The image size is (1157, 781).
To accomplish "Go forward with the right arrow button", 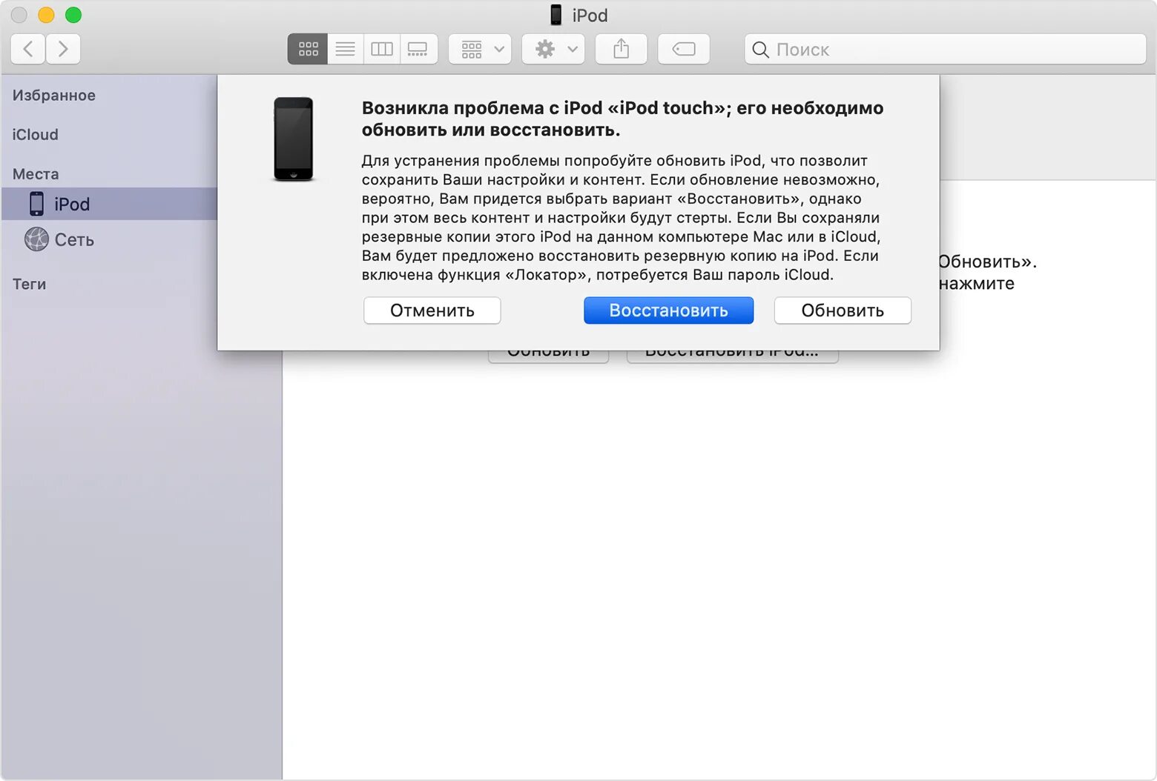I will (63, 50).
